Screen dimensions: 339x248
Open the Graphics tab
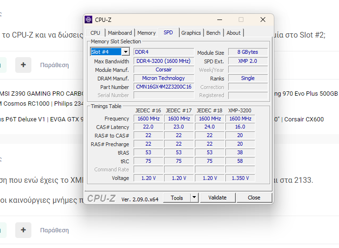(x=191, y=33)
